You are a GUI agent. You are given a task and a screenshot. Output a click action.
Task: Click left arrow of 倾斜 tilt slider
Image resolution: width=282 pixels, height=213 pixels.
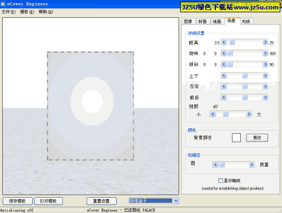(x=224, y=65)
